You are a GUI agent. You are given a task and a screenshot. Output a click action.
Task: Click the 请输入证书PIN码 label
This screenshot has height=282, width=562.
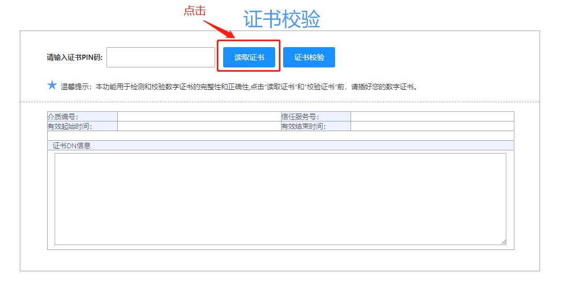[74, 58]
